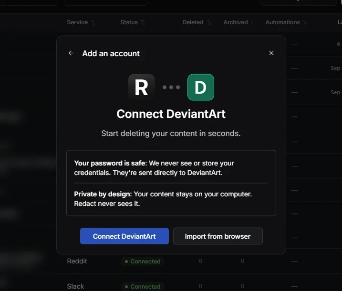342x291 pixels.
Task: Click the green DeviantArt D icon
Action: pyautogui.click(x=201, y=87)
